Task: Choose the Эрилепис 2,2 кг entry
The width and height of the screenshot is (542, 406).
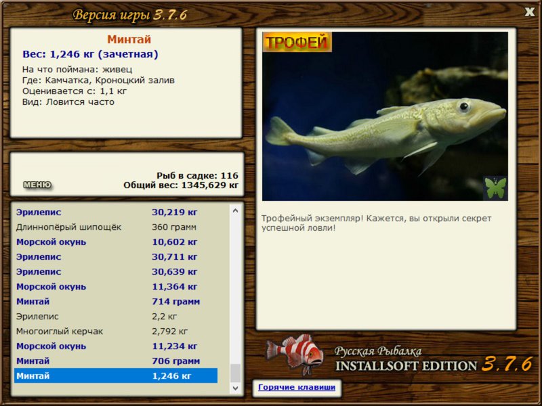Action: pyautogui.click(x=116, y=316)
